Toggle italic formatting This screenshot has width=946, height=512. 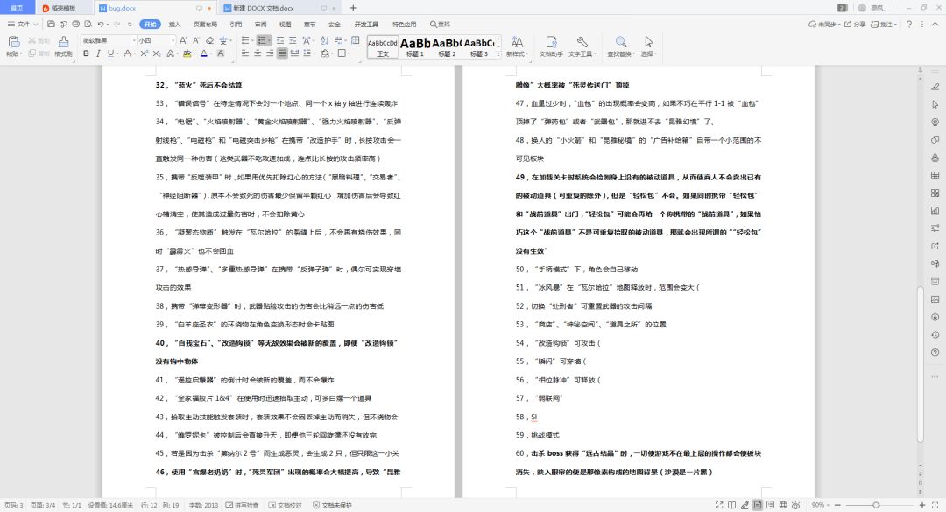point(98,53)
